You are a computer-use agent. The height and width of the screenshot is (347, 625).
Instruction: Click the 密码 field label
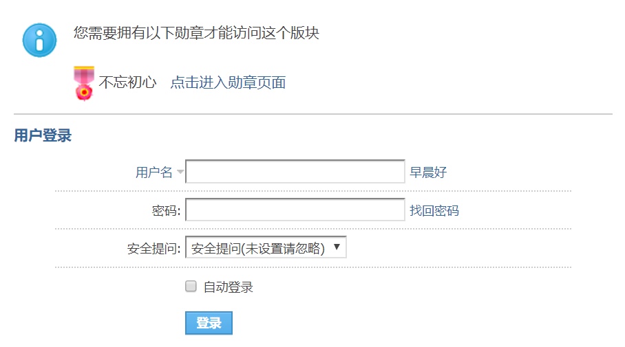coord(166,210)
